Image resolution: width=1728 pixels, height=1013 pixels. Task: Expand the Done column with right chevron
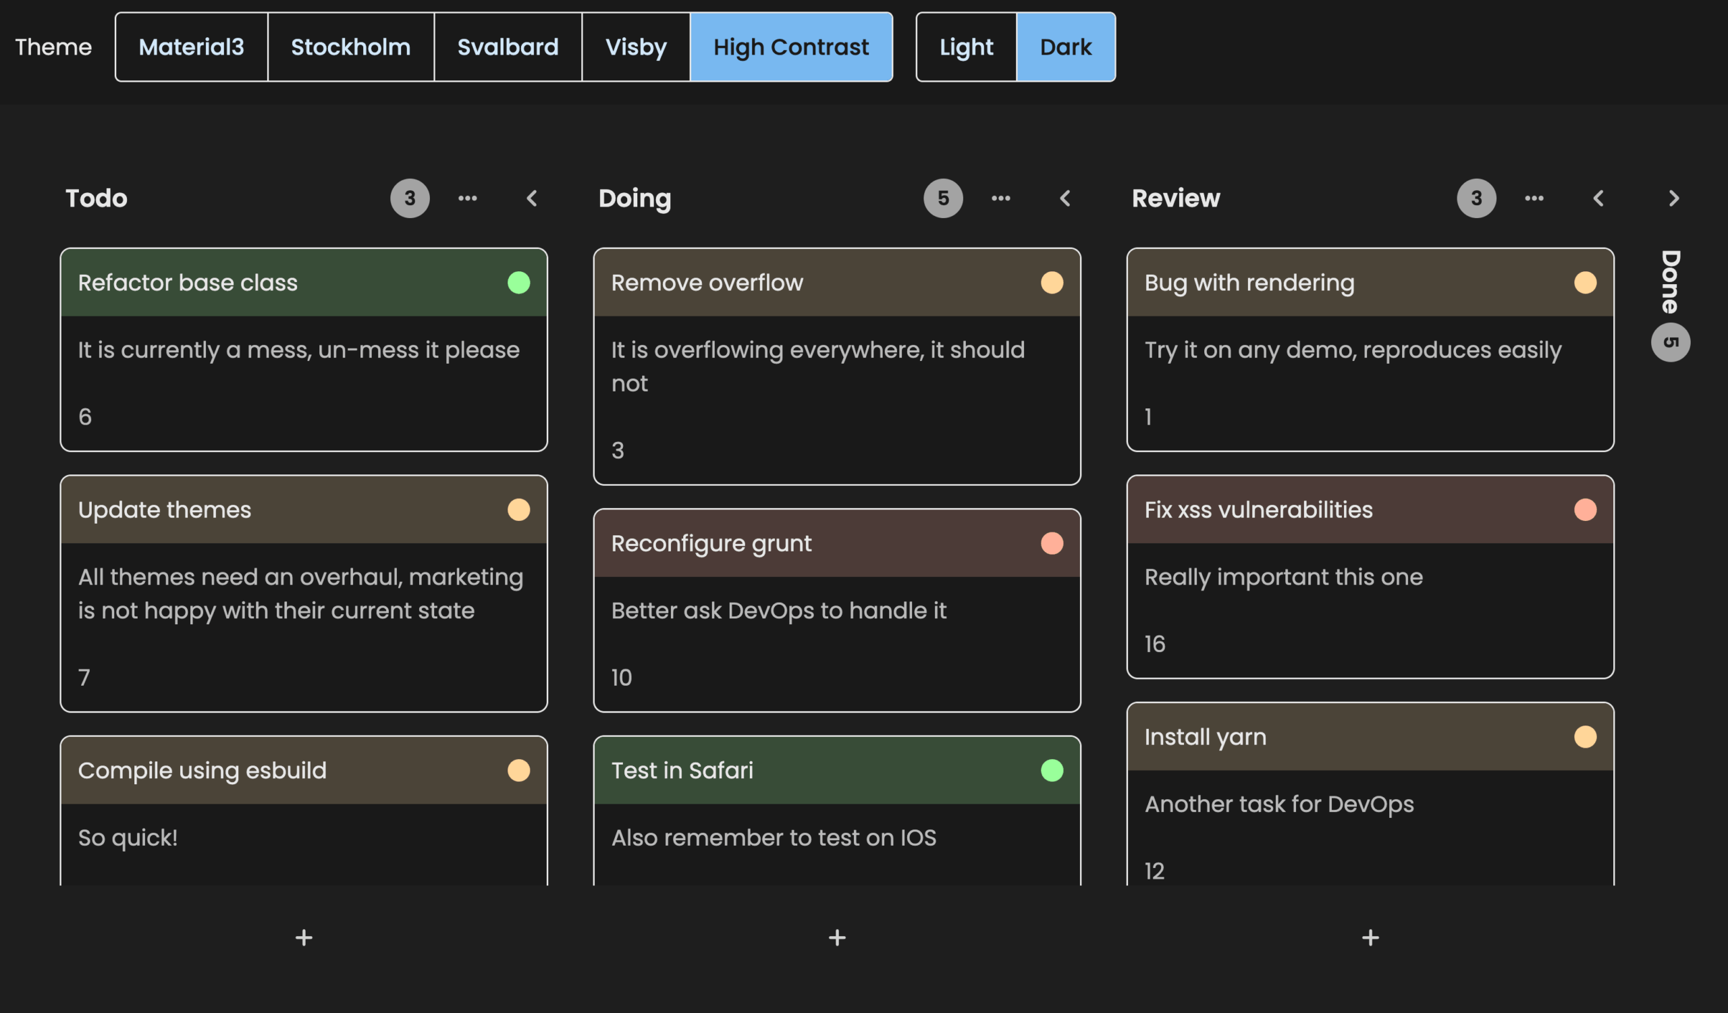(1673, 198)
